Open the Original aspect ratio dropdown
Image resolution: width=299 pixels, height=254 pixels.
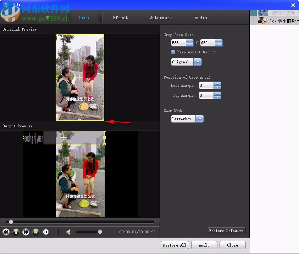point(198,62)
